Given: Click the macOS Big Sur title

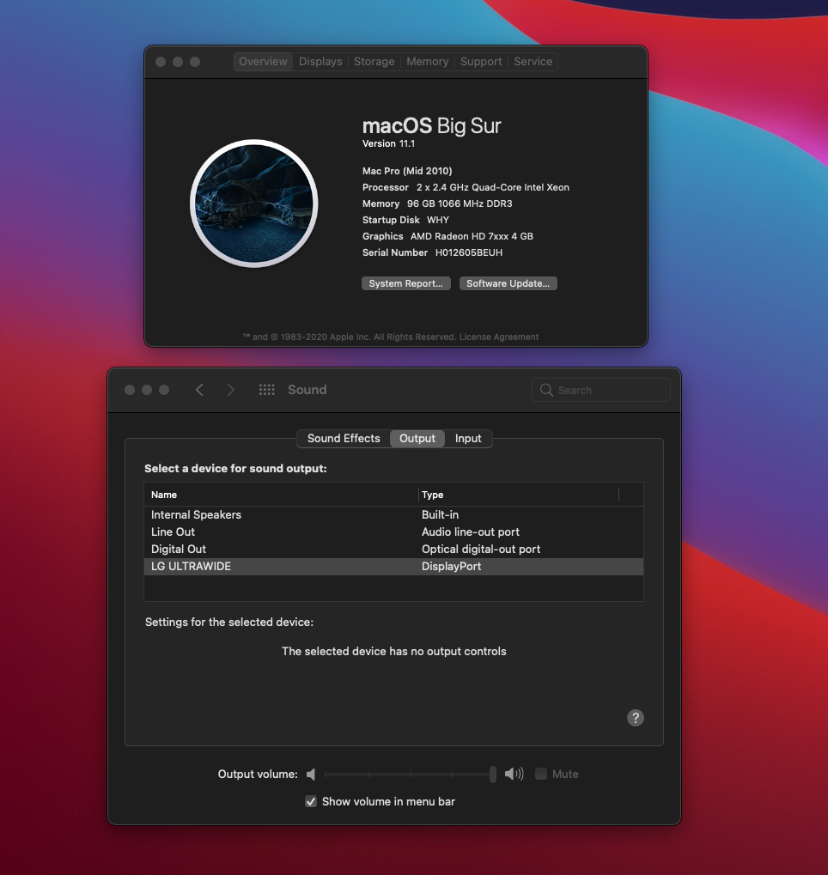Looking at the screenshot, I should coord(431,125).
